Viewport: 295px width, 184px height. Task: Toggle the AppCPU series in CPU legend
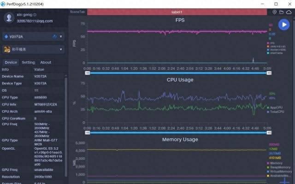point(275,107)
